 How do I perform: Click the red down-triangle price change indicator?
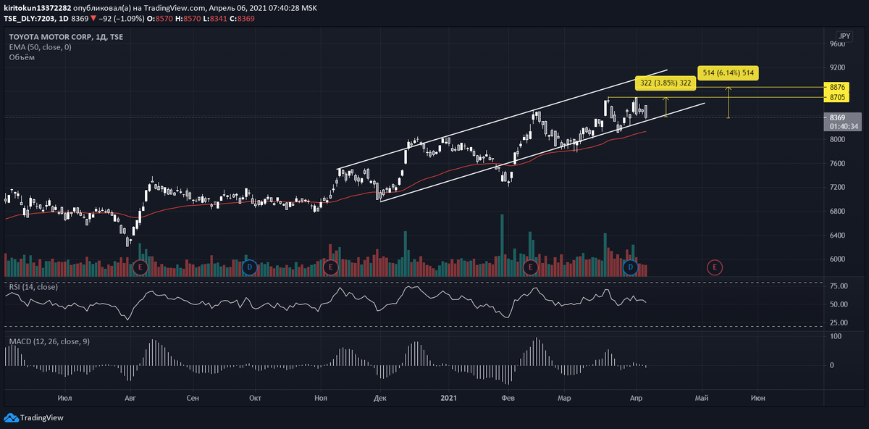point(94,17)
